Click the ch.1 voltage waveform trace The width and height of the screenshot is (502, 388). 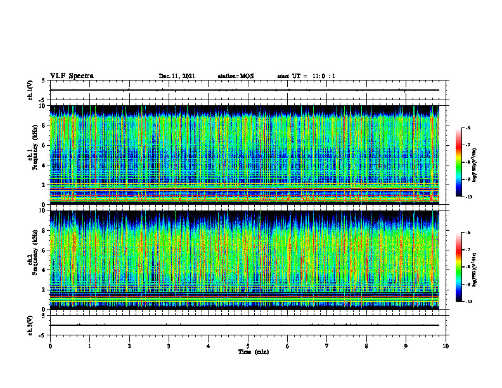245,90
